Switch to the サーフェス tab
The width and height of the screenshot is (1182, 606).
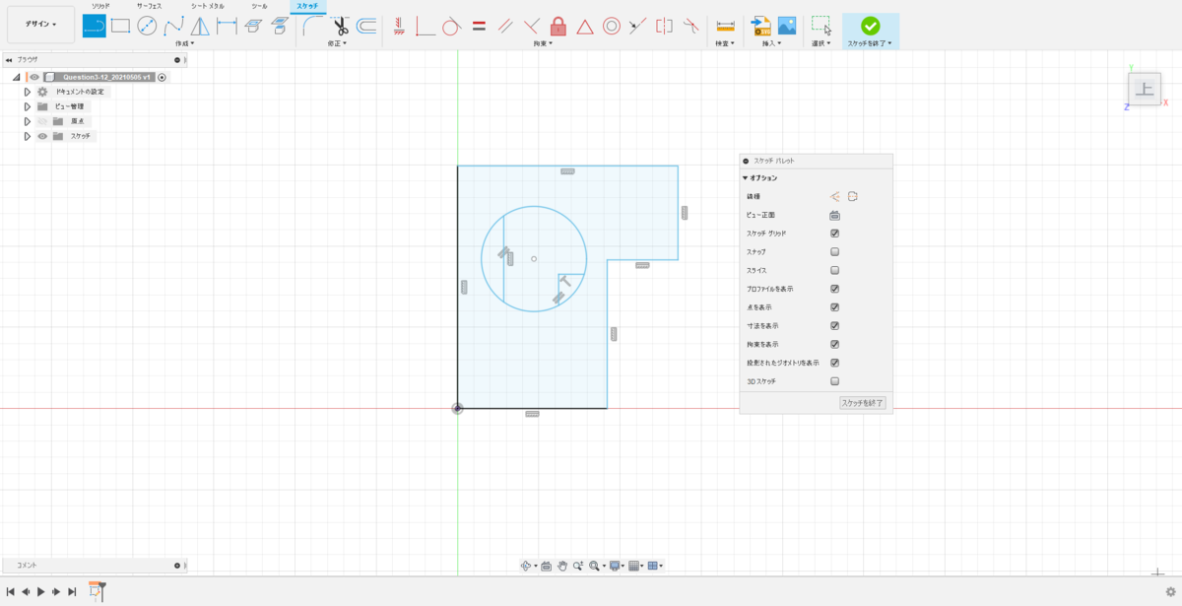(x=149, y=6)
